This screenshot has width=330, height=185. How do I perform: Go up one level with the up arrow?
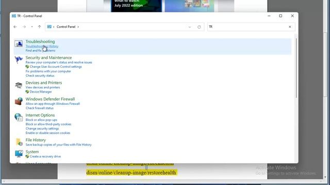tap(39, 27)
